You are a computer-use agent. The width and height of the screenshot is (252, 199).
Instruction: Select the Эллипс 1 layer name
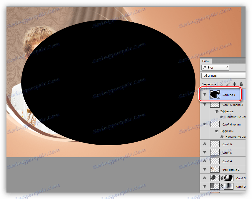(229, 95)
